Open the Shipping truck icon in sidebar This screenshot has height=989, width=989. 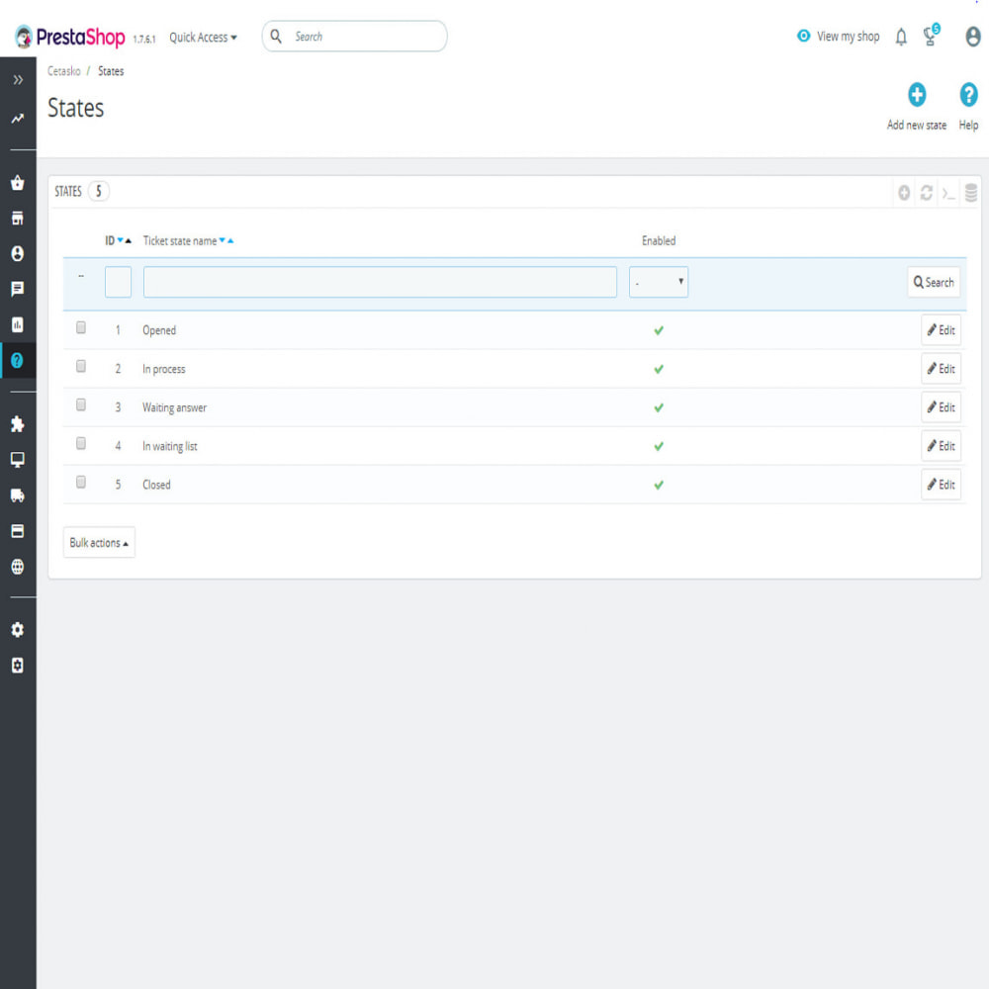18,495
